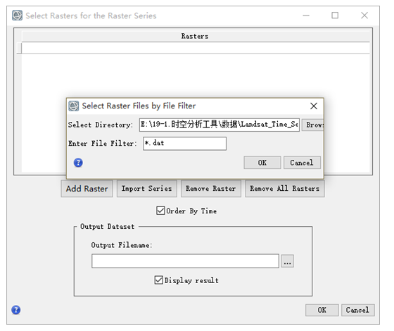
Task: Click the Enter File Filter text field
Action: (x=184, y=144)
